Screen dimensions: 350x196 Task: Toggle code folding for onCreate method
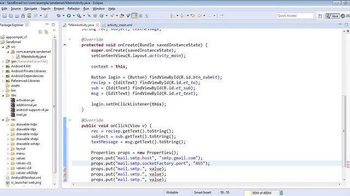pyautogui.click(x=70, y=39)
